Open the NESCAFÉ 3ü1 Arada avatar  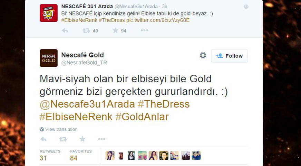(49, 13)
